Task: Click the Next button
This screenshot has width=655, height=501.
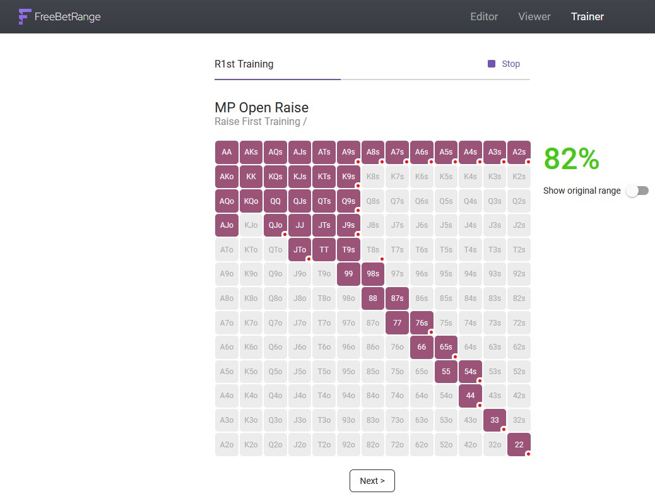Action: click(372, 480)
